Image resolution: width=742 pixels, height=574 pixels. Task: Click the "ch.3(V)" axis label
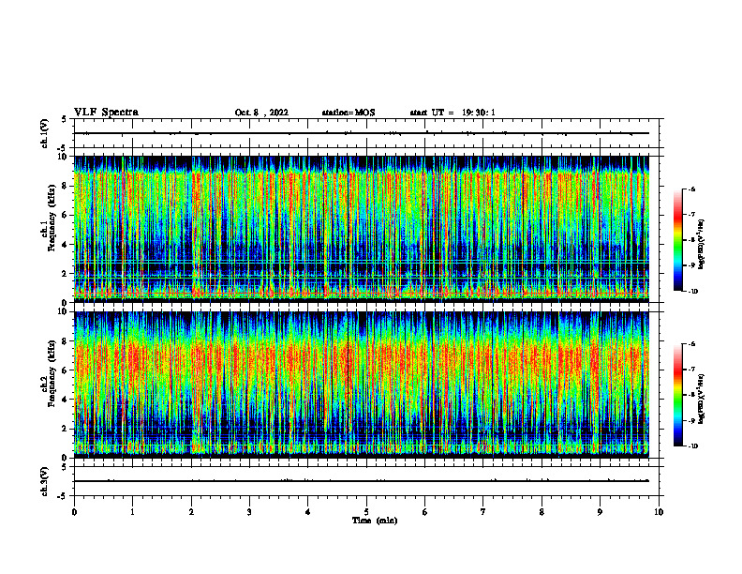click(44, 481)
